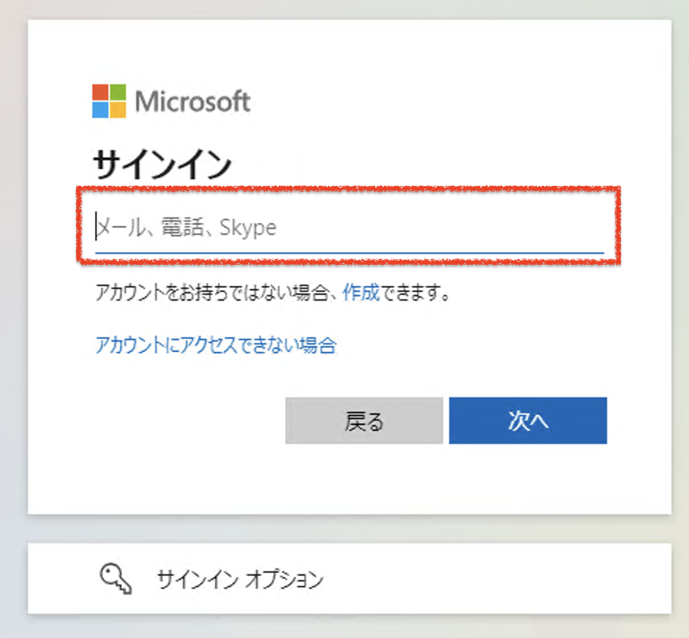Click the Microsoft four-square logo
Screen dimensions: 689x638
click(109, 101)
